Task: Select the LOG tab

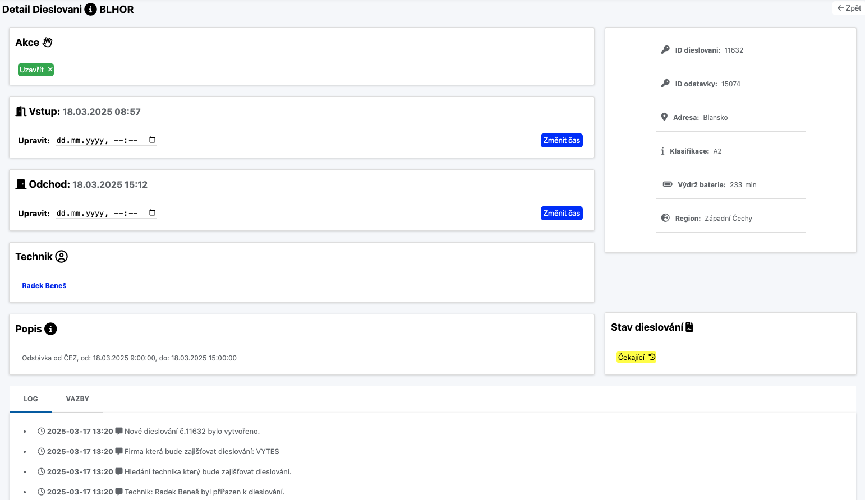Action: click(31, 399)
